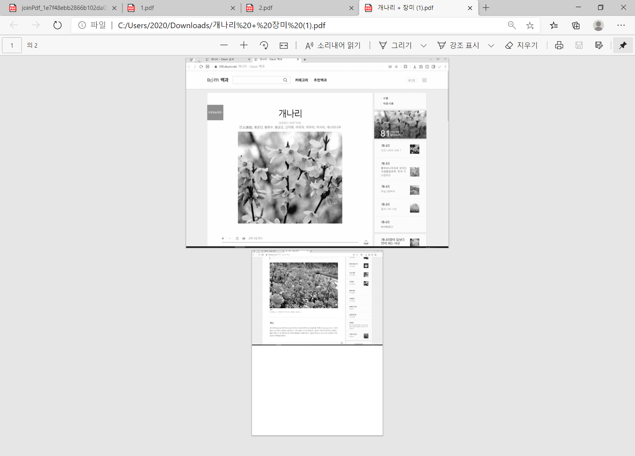
Task: Start 소리내어 읽기 read aloud
Action: point(333,45)
